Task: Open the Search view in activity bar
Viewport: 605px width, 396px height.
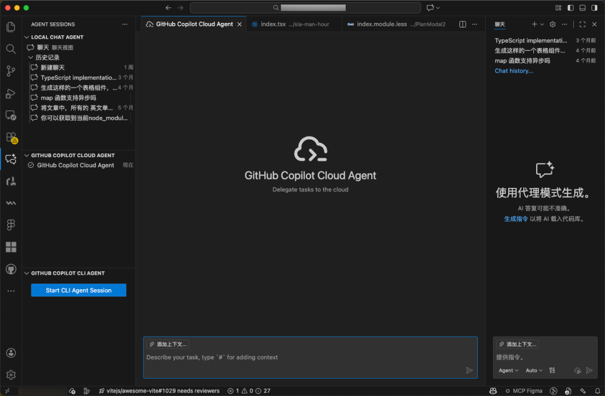Action: tap(11, 49)
